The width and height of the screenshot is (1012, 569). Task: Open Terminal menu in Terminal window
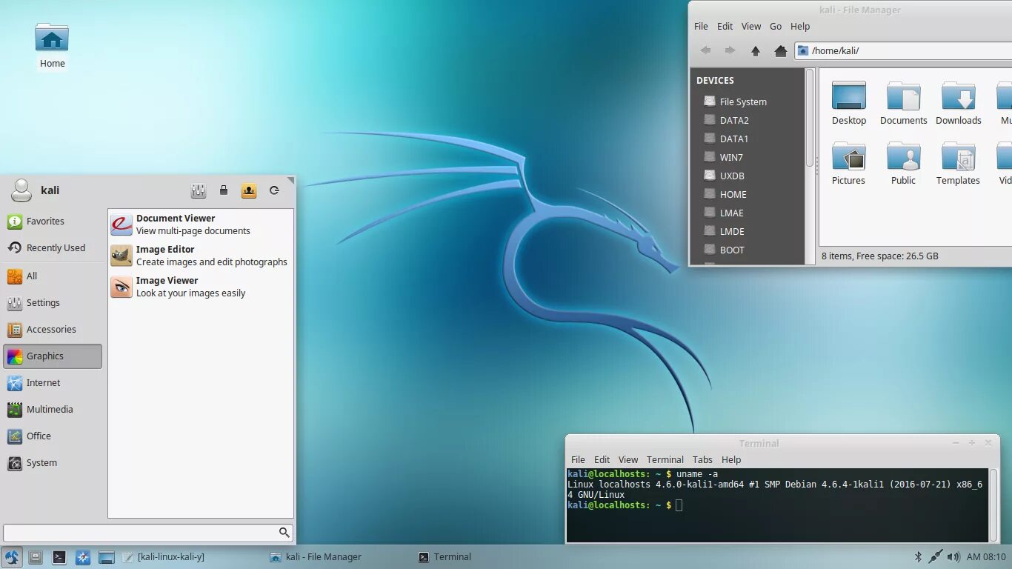tap(665, 459)
